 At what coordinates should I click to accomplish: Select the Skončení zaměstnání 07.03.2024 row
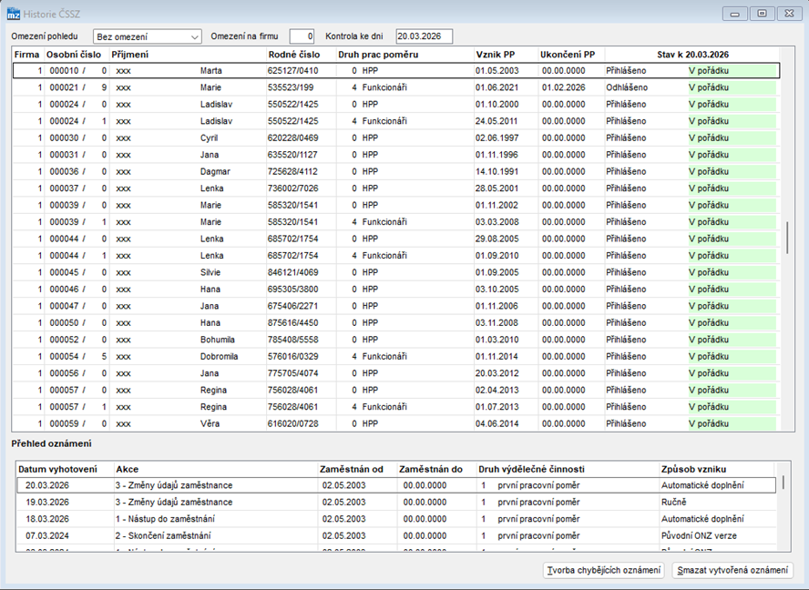(395, 536)
